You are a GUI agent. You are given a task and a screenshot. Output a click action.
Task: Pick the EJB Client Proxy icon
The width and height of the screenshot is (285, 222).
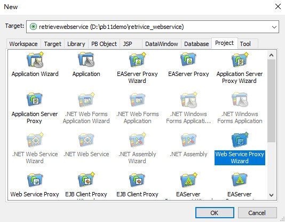[137, 180]
